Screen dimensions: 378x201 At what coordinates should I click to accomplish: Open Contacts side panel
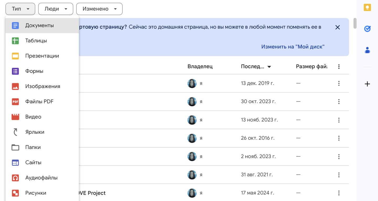point(367,50)
